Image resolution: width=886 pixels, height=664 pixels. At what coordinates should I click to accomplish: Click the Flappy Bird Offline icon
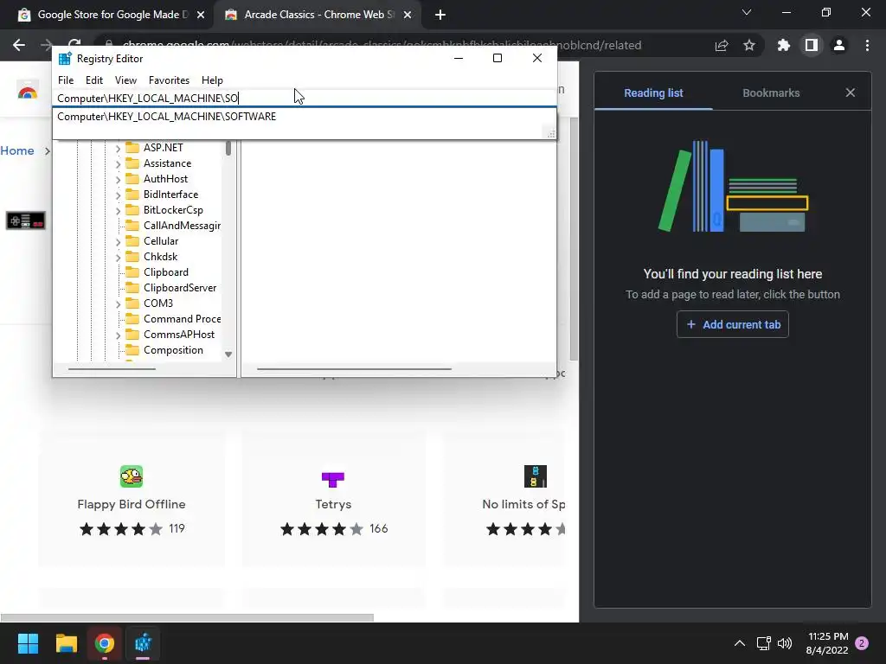tap(132, 476)
